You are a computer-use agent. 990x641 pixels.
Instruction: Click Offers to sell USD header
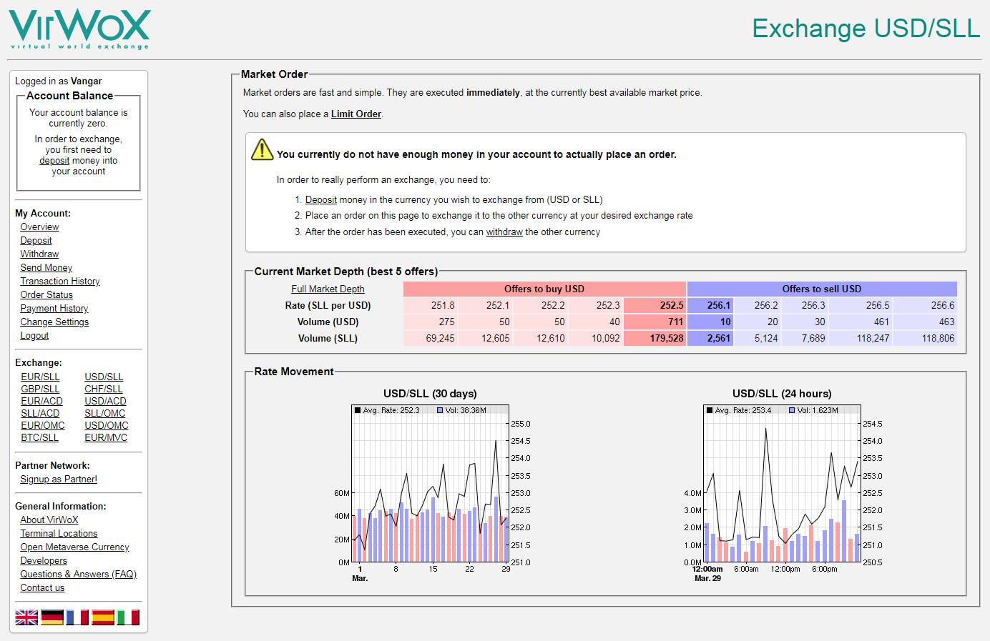point(822,289)
